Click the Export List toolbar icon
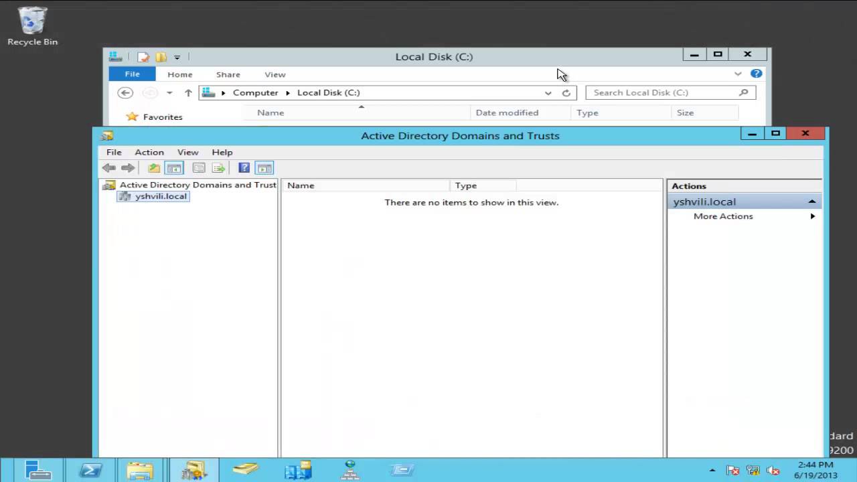 pos(218,168)
